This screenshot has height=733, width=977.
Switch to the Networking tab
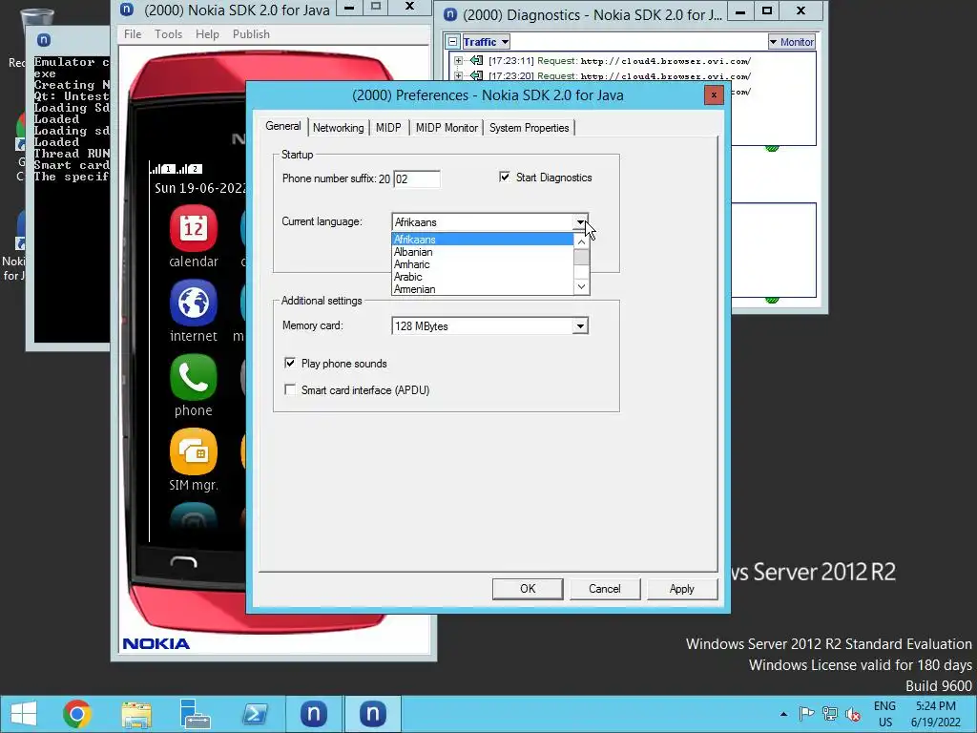pos(339,128)
